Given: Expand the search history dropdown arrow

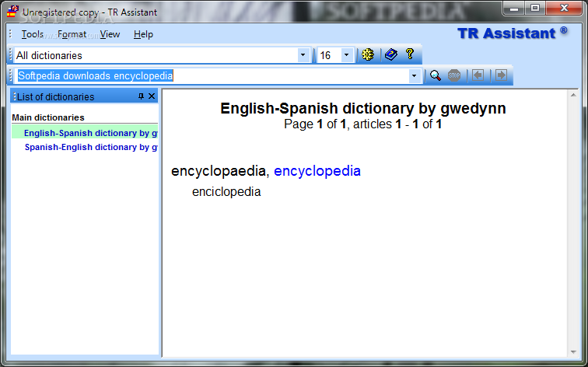Looking at the screenshot, I should (x=414, y=75).
